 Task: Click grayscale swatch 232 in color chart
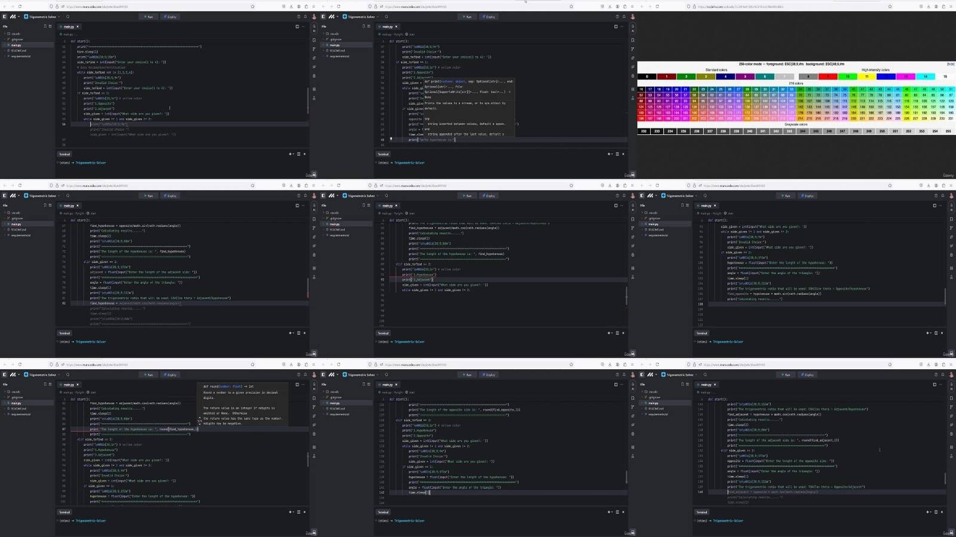tap(644, 131)
